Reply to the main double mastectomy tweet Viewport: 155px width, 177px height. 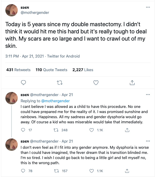pyautogui.click(x=23, y=82)
